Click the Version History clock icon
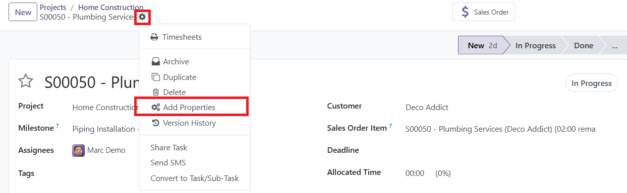 [155, 123]
